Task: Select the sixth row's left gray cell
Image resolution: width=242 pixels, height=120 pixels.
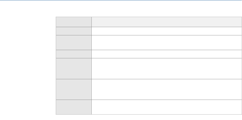Action: tap(74, 89)
